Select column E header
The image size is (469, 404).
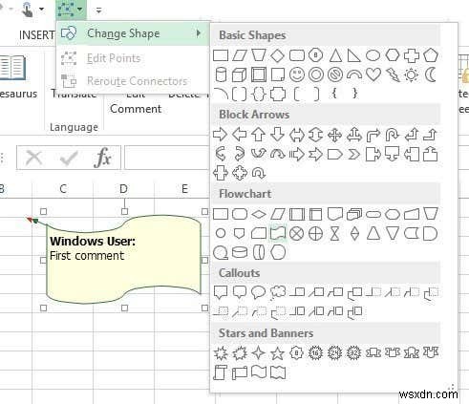(184, 189)
